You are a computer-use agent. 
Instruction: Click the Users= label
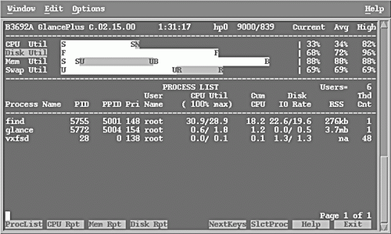click(334, 87)
